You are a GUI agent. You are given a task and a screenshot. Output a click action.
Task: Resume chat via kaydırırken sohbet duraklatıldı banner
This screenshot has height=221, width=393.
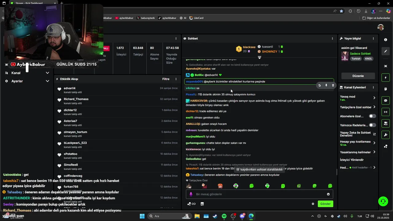pyautogui.click(x=259, y=169)
